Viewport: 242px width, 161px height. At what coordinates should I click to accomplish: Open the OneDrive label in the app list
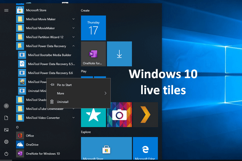point(32,144)
